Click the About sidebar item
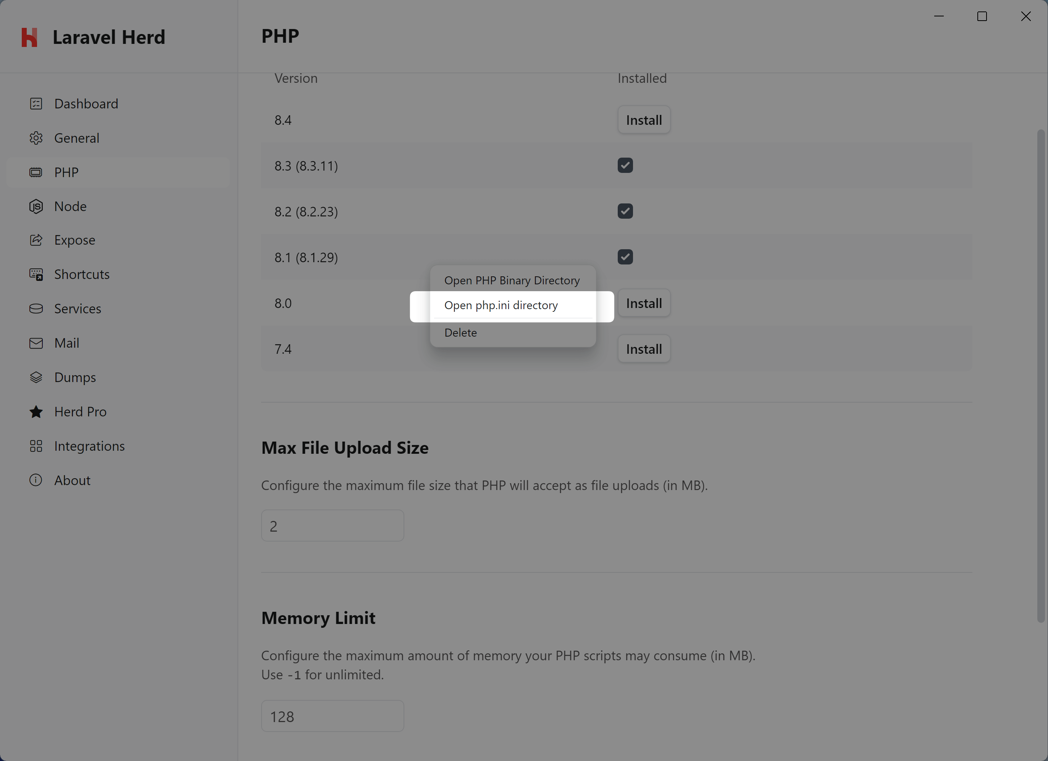This screenshot has width=1048, height=761. coord(73,479)
